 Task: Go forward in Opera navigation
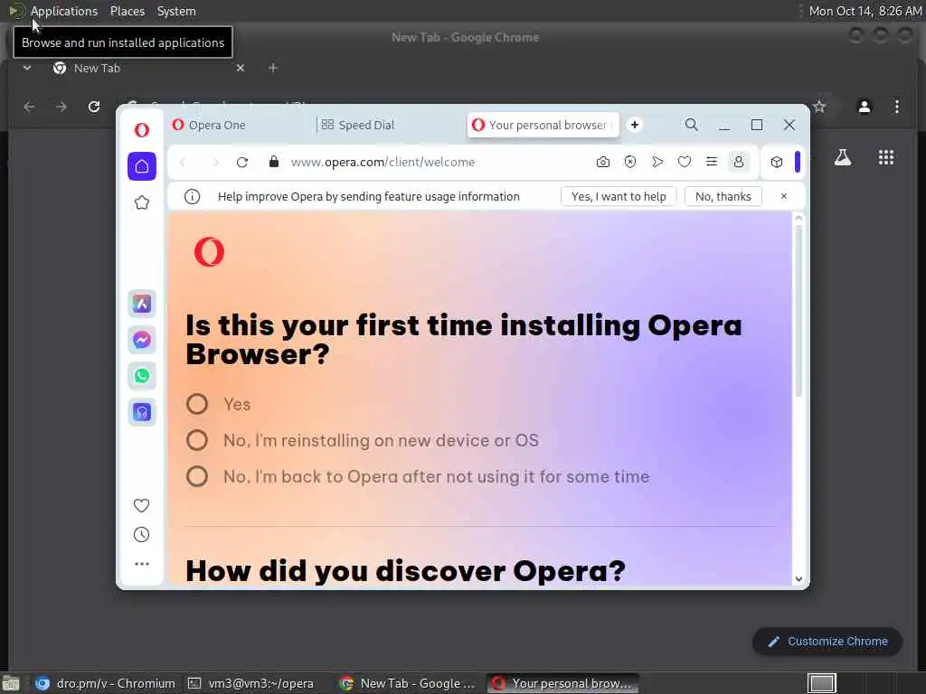[215, 163]
